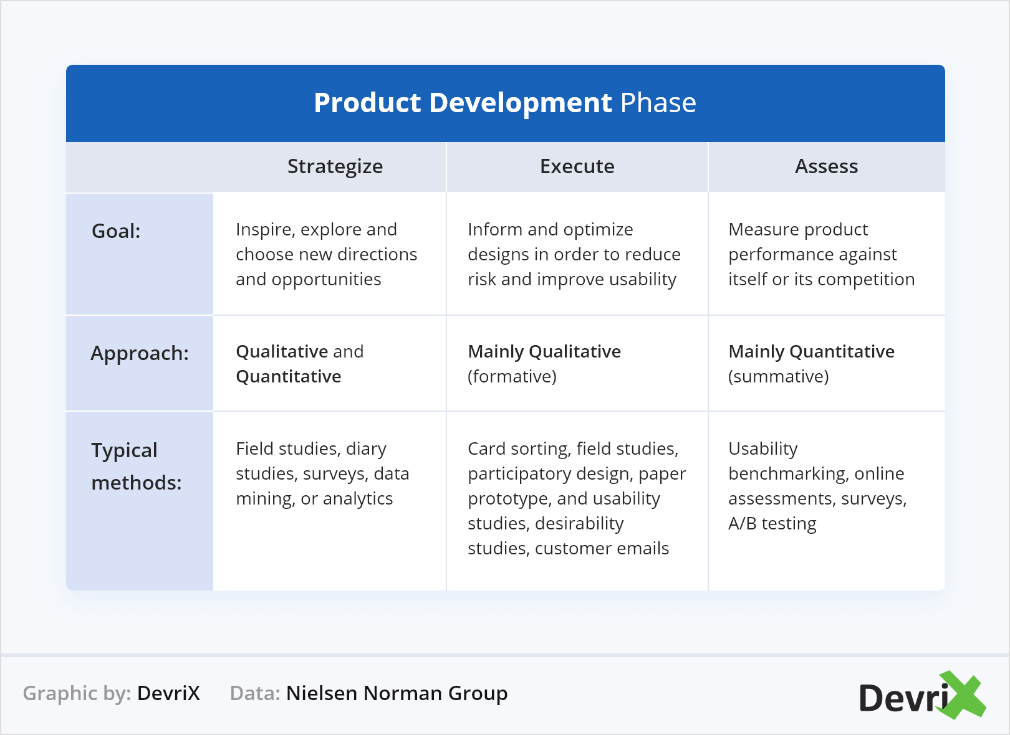This screenshot has width=1010, height=735.
Task: Click the Execute column header
Action: 577,166
